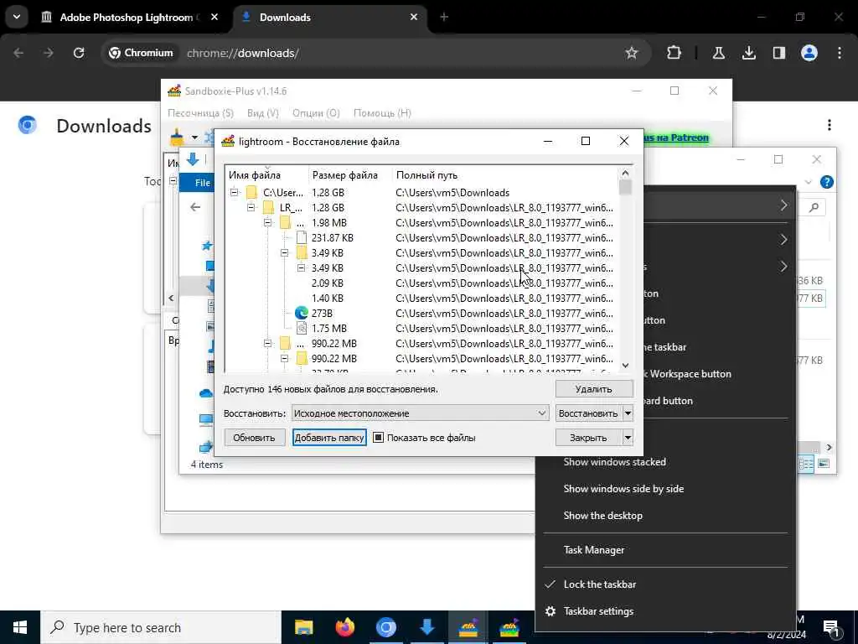This screenshot has height=644, width=858.
Task: Open the Chromium extensions puzzle icon
Action: pyautogui.click(x=675, y=53)
